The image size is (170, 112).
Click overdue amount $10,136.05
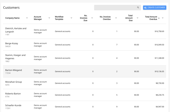159,71
